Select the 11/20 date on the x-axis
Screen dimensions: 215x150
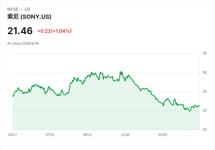(125, 135)
